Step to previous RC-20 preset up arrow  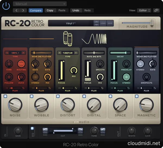point(96,22)
